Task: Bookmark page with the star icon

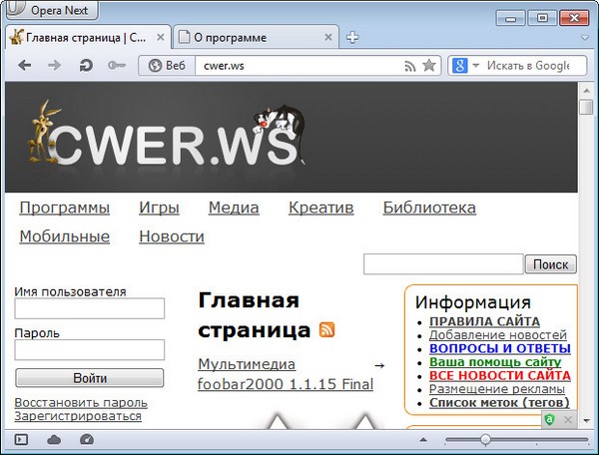Action: pos(429,66)
